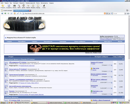Screen dimensions: 130x104
Task: Click the Голос microphone icon
Action: [x=44, y=6]
